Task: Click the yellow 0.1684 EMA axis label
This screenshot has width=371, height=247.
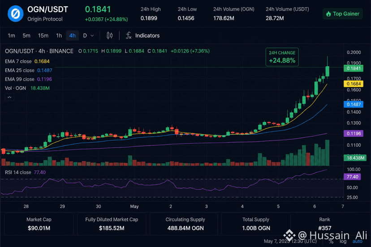Action: (x=354, y=84)
